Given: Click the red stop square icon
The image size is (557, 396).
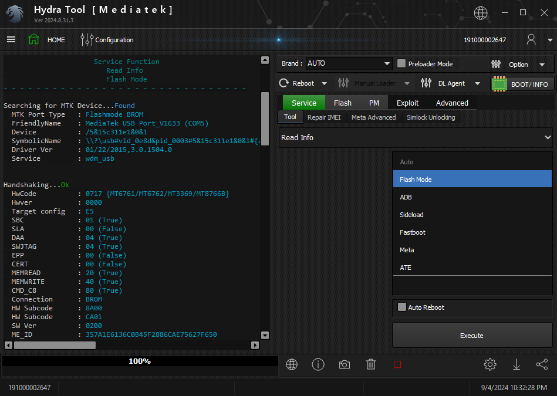Looking at the screenshot, I should (x=397, y=365).
